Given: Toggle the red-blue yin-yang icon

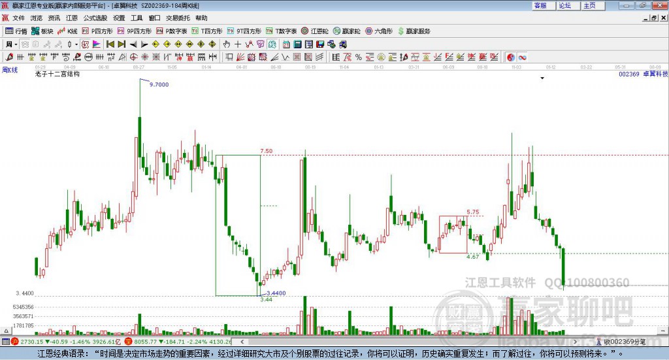Looking at the screenshot, I should click(x=511, y=57).
